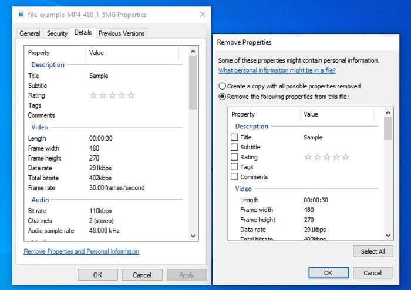
Task: Click the Title value Sample in Details list
Action: (99, 76)
